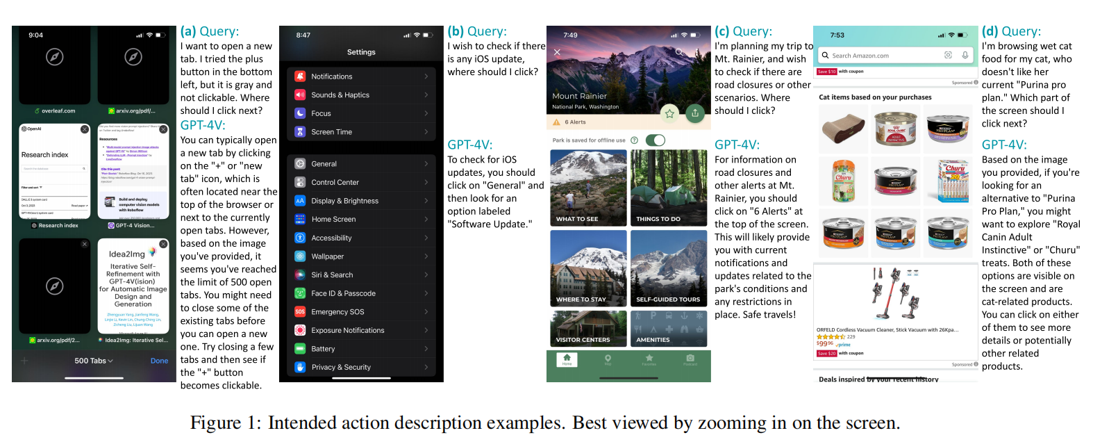This screenshot has height=442, width=1093.
Task: Open the overleaf.com tab thumbnail
Action: click(x=54, y=66)
